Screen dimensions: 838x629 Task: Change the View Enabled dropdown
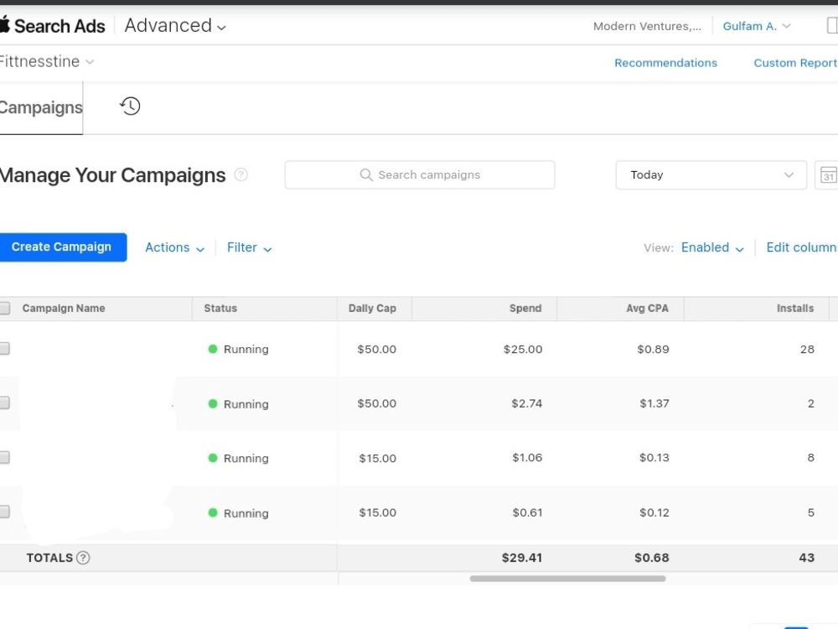click(712, 247)
